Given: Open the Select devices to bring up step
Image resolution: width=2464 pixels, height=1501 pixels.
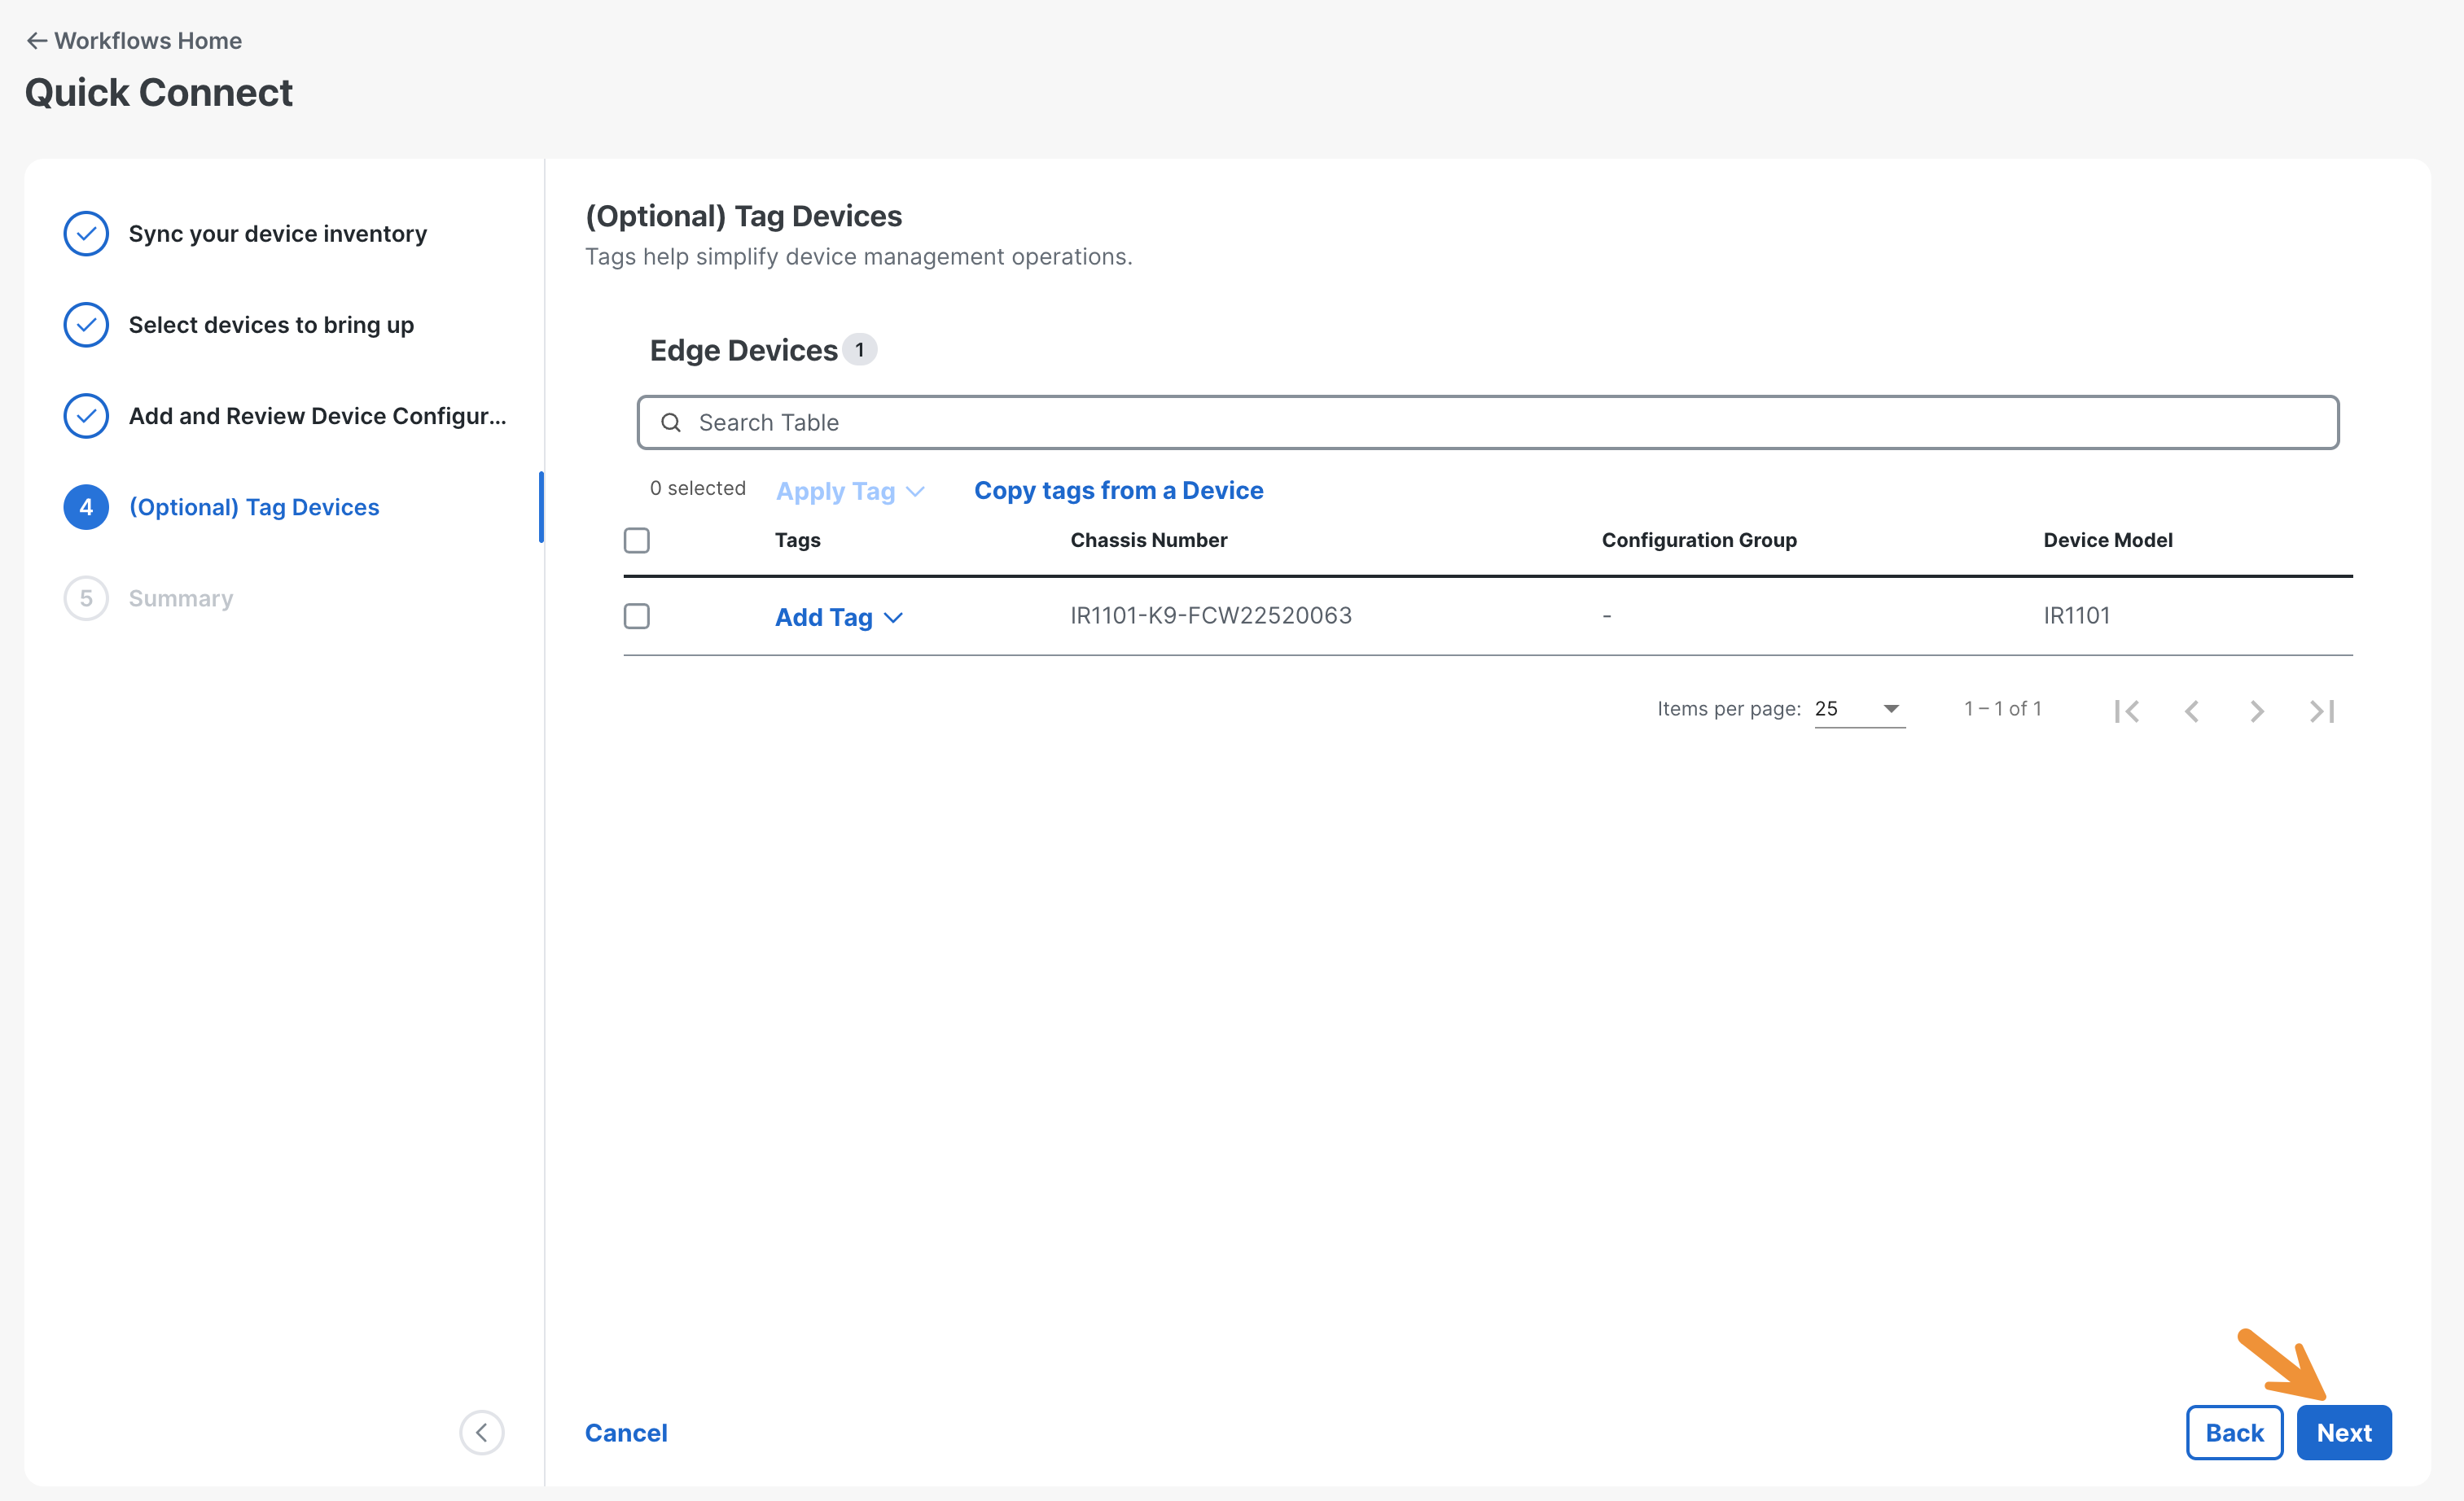Looking at the screenshot, I should click(271, 325).
